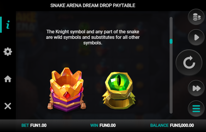Image resolution: width=206 pixels, height=132 pixels.
Task: Click the lower paytable scrollbar track
Action: click(x=171, y=79)
